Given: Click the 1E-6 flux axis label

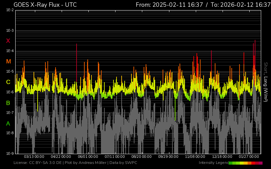Looking at the screenshot, I should 10,92.
